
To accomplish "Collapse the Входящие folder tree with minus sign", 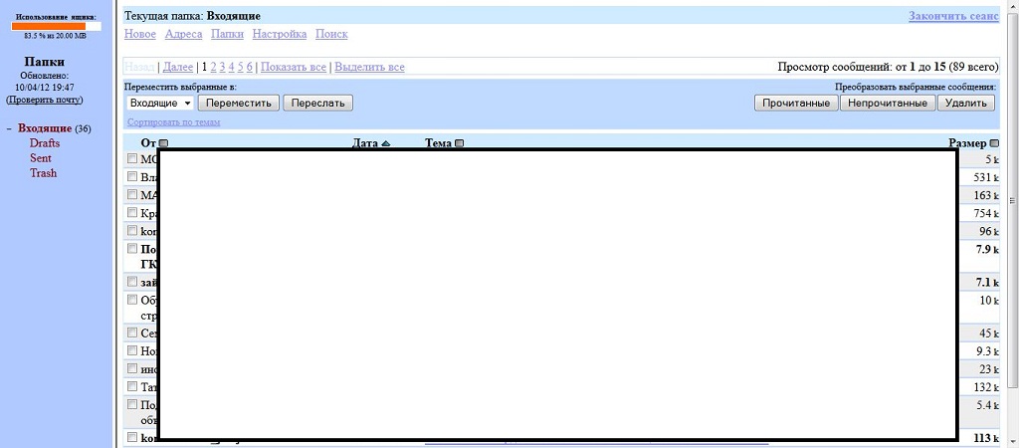I will click(x=9, y=128).
